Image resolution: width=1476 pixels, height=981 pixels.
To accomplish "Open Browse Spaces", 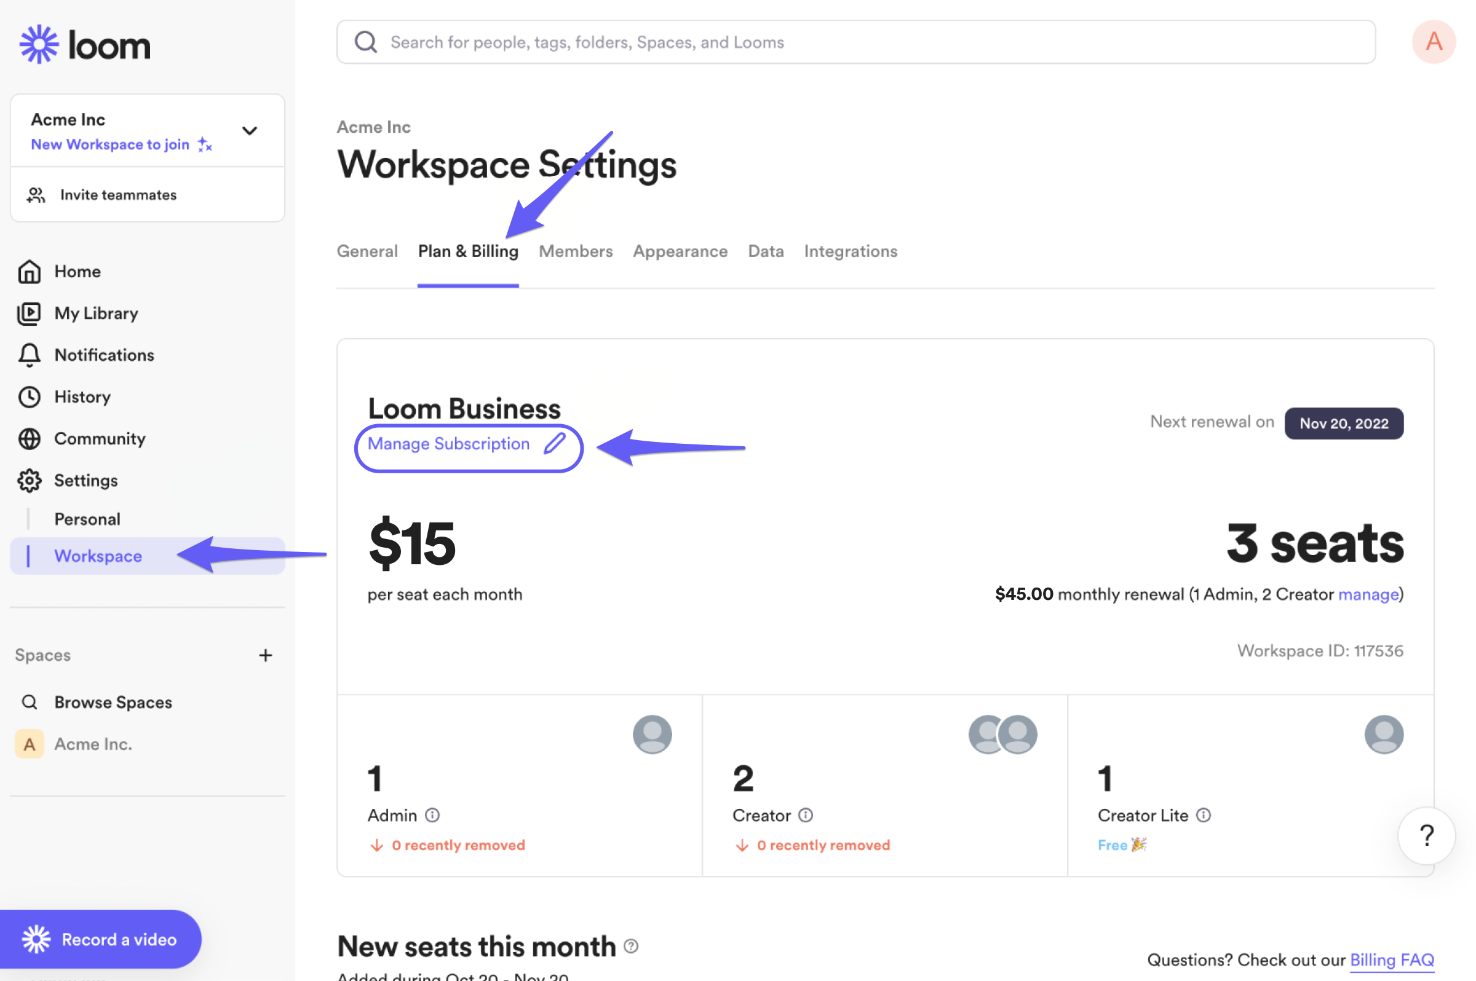I will (113, 702).
